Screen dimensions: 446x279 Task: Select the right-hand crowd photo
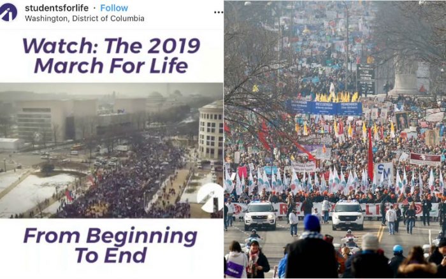pos(334,139)
